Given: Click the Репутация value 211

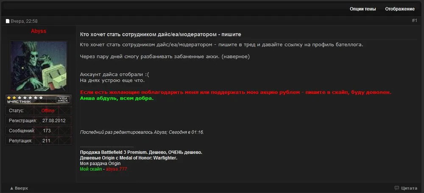Looking at the screenshot, I should pos(46,140).
